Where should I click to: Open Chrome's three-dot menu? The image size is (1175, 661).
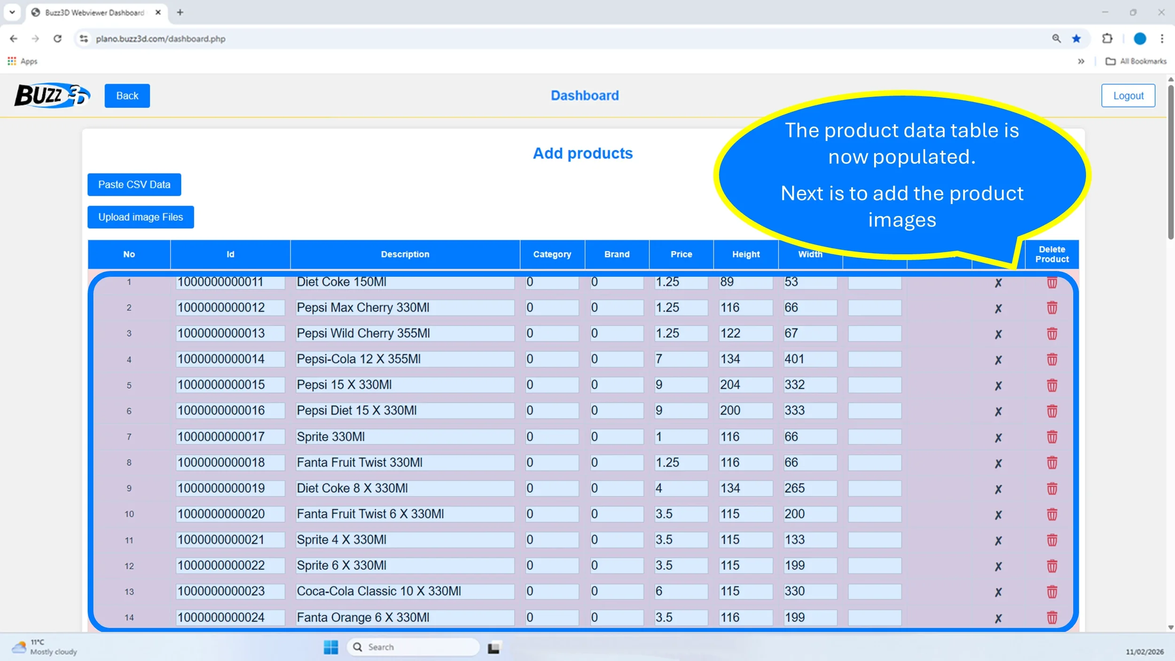1162,39
